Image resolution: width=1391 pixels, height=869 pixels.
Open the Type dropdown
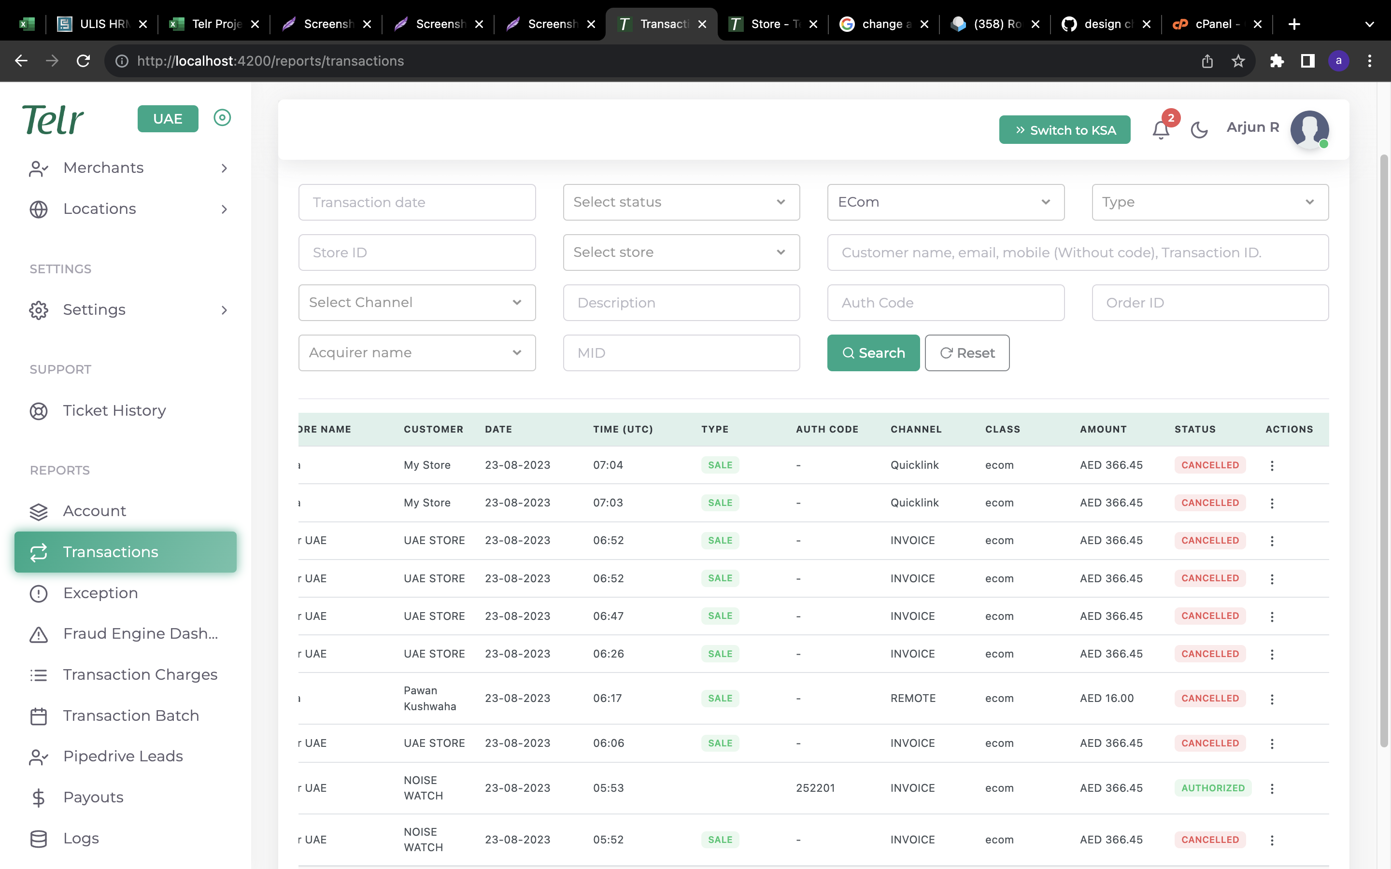click(1210, 202)
